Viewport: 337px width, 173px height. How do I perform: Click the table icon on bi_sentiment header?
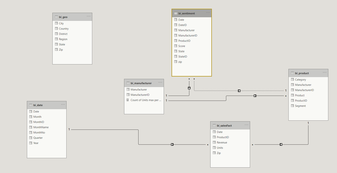(x=176, y=13)
